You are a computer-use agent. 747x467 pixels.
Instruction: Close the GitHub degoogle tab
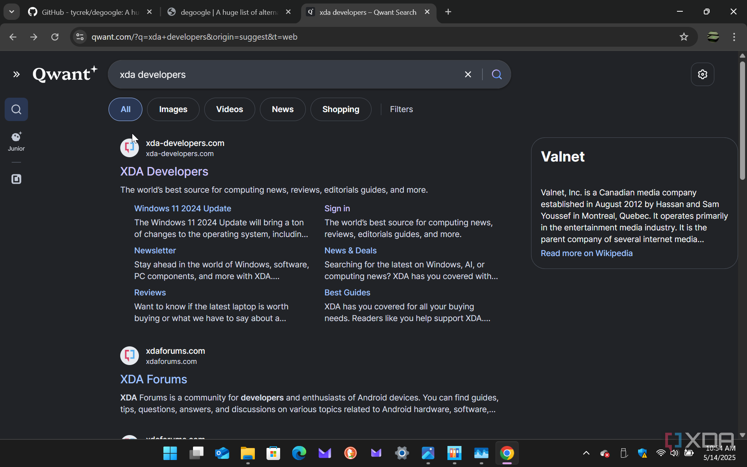149,12
